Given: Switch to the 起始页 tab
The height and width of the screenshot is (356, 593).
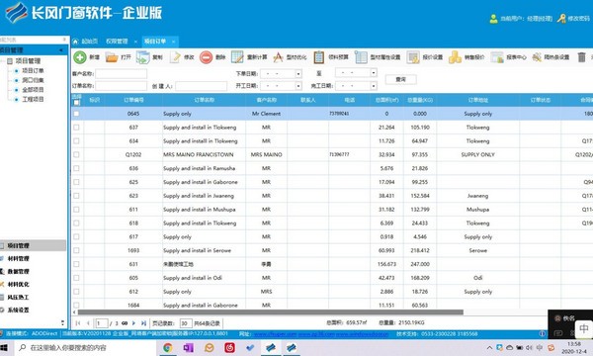Looking at the screenshot, I should [90, 42].
